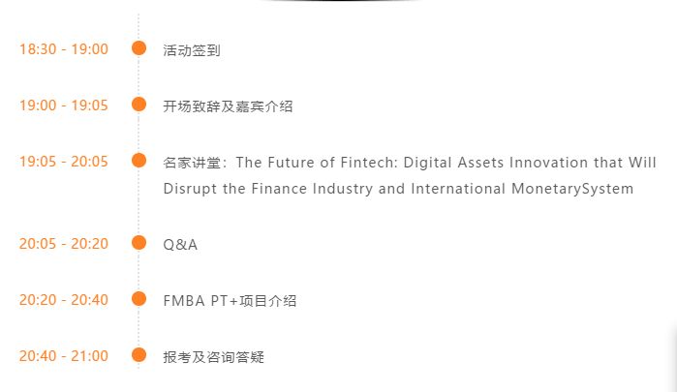This screenshot has height=392, width=677.
Task: Click the 报考及咨询答疑 agenda item
Action: click(213, 357)
